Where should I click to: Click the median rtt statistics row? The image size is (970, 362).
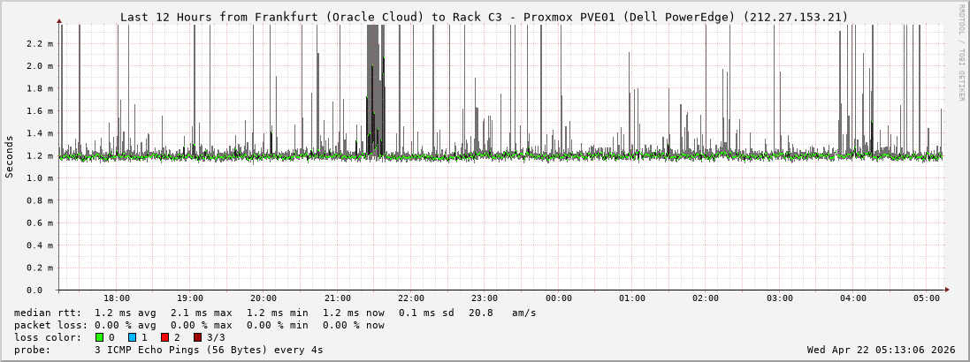point(274,313)
